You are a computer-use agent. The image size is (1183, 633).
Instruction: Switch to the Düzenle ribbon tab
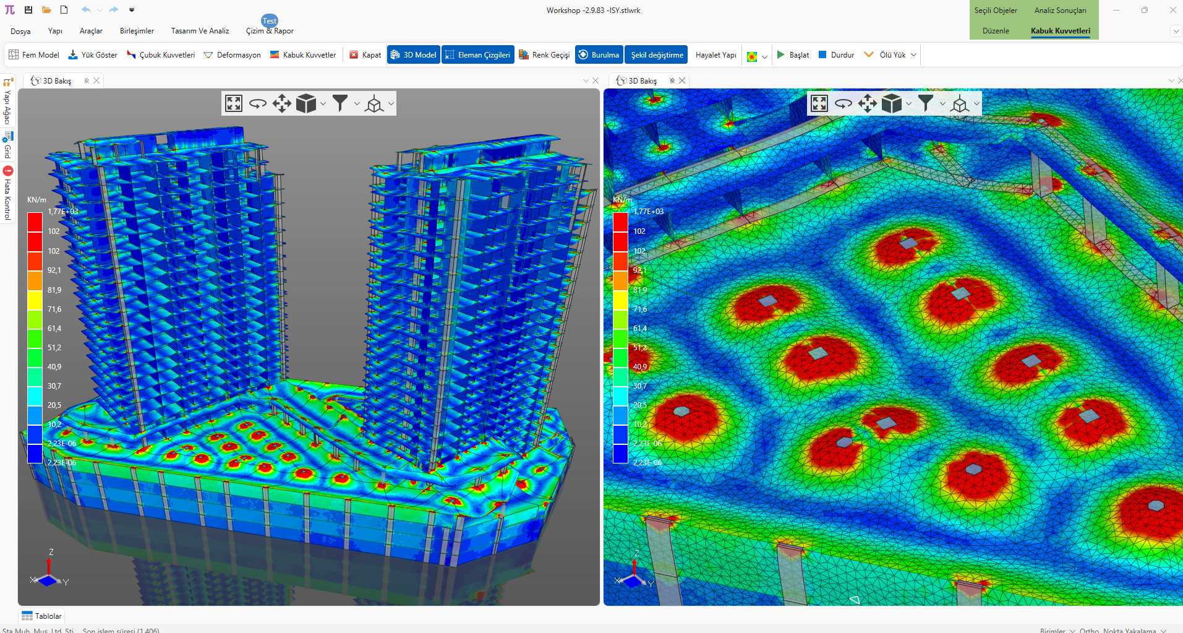point(996,31)
